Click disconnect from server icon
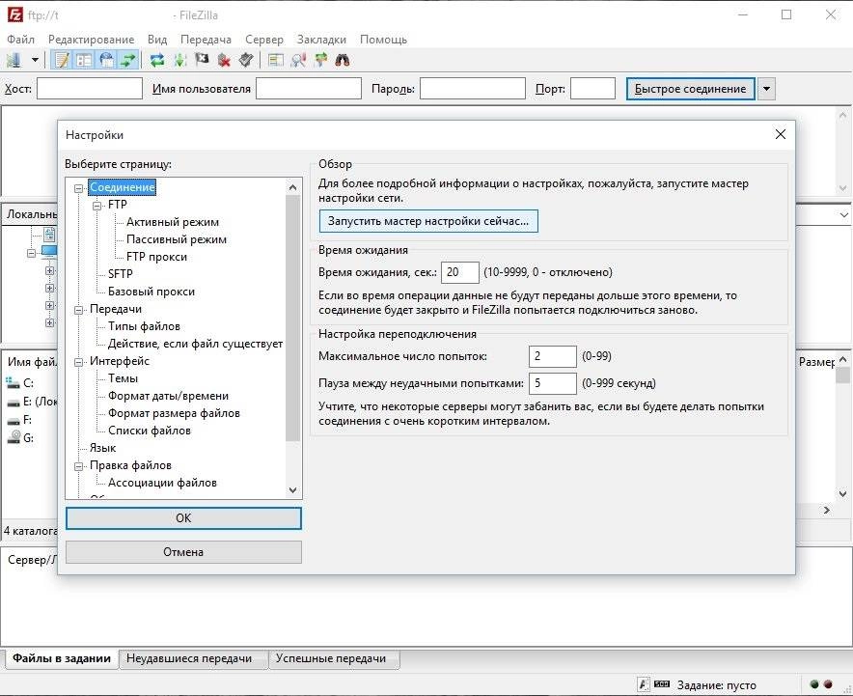 tap(224, 60)
